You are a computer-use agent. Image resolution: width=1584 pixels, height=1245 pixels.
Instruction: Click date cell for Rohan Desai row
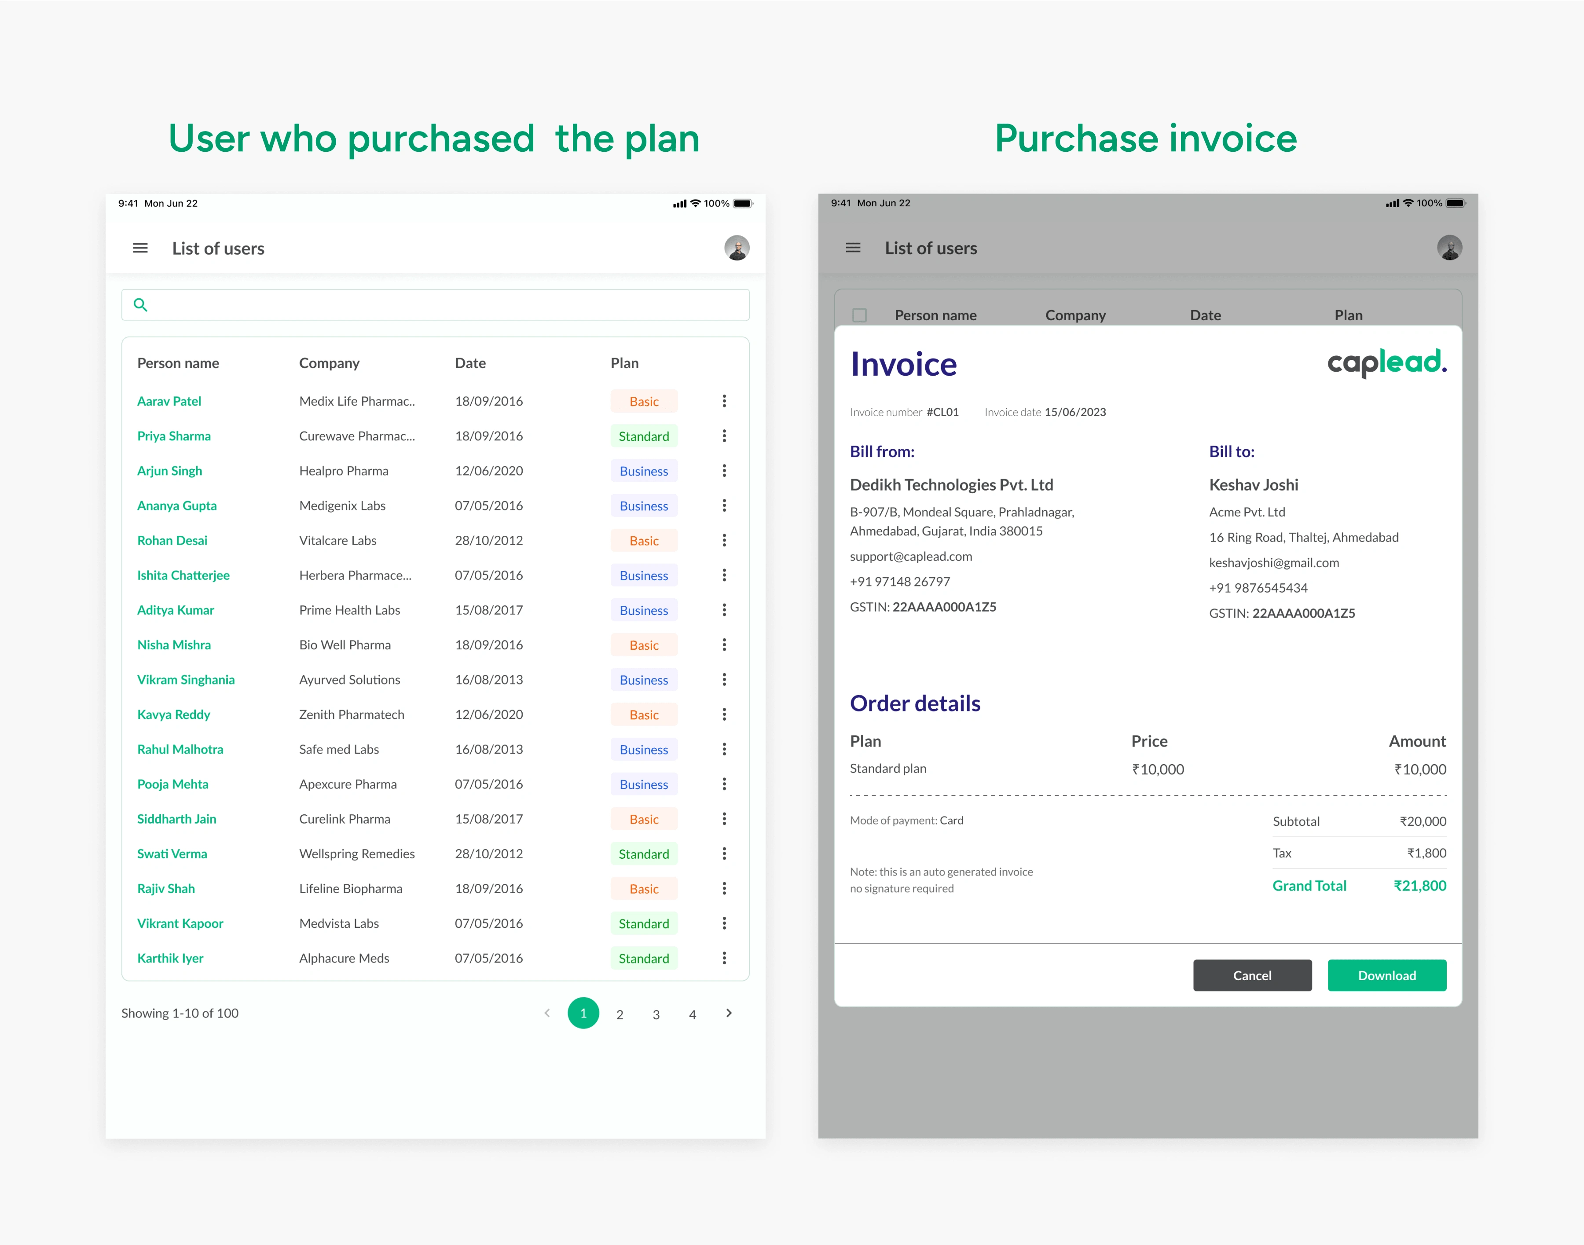tap(488, 540)
